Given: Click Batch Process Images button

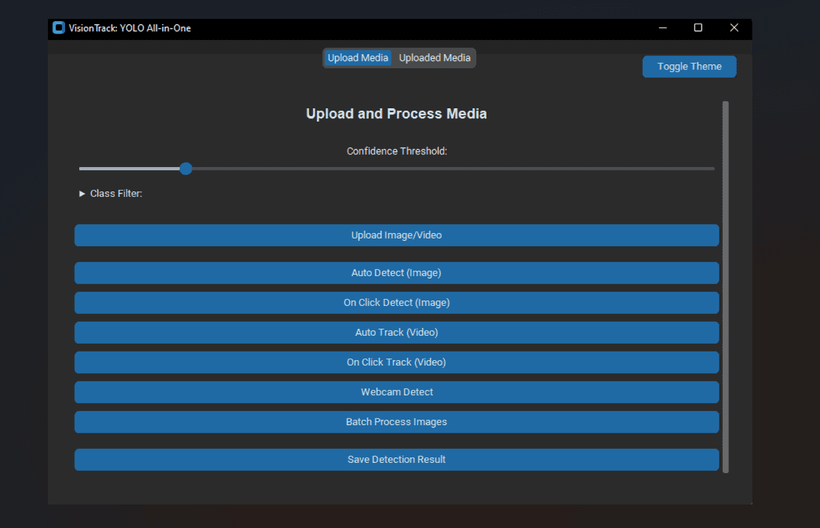Looking at the screenshot, I should click(396, 422).
